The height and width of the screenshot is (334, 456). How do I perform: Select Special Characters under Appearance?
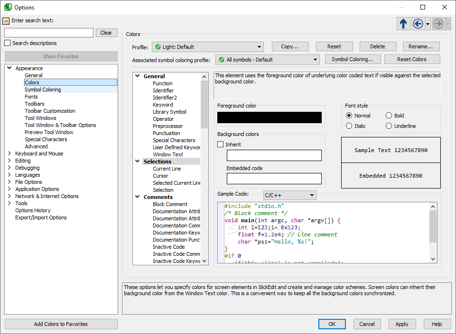click(x=46, y=139)
